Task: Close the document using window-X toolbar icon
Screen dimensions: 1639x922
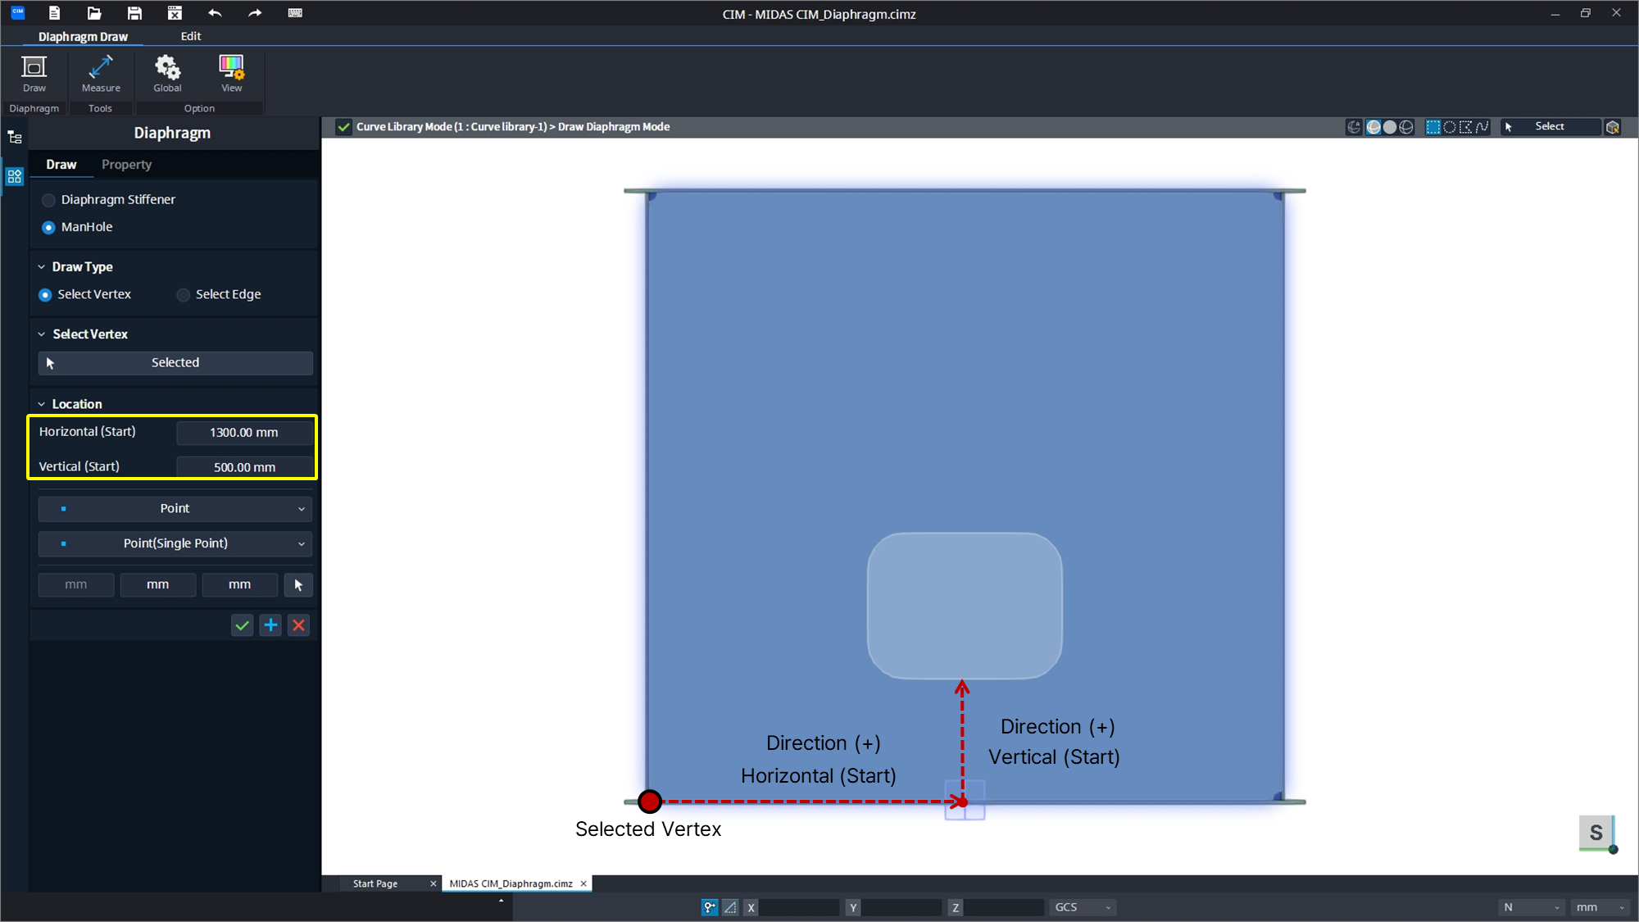Action: [x=175, y=13]
